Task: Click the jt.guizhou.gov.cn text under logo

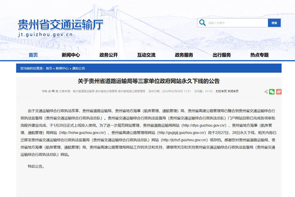Action: point(46,34)
